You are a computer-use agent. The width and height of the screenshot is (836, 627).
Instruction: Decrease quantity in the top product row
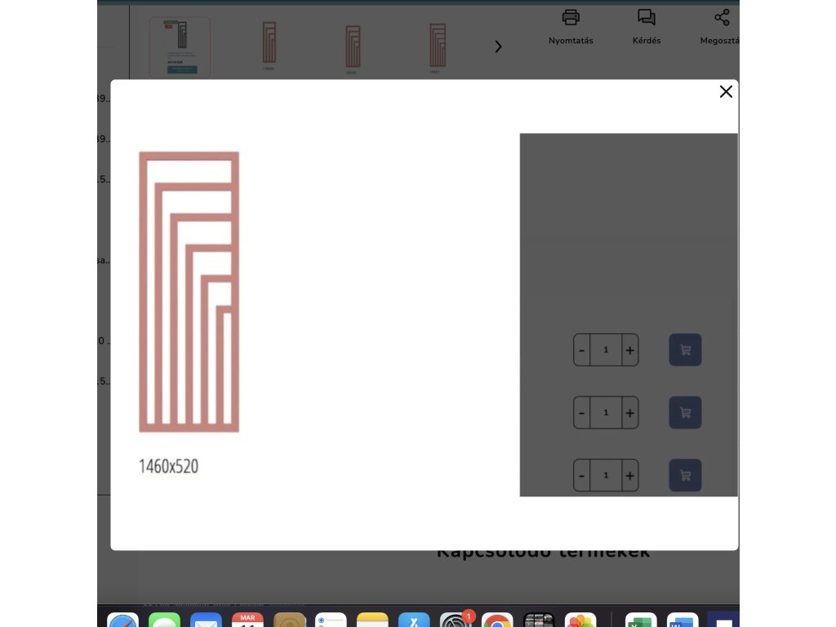click(581, 350)
